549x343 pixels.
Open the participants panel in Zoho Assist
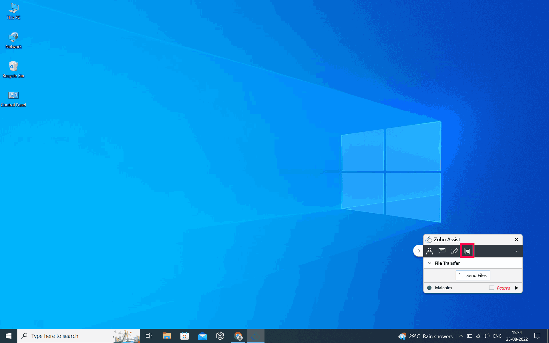pos(429,251)
